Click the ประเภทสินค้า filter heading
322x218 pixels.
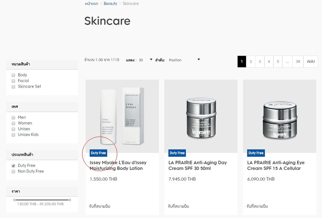click(22, 155)
